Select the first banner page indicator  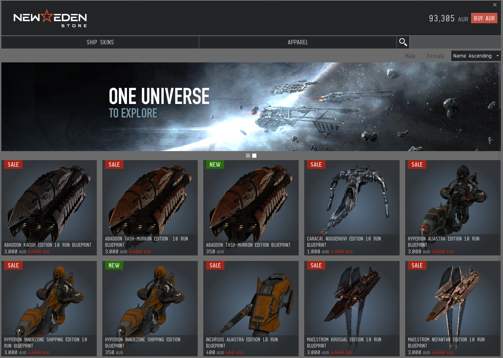248,156
